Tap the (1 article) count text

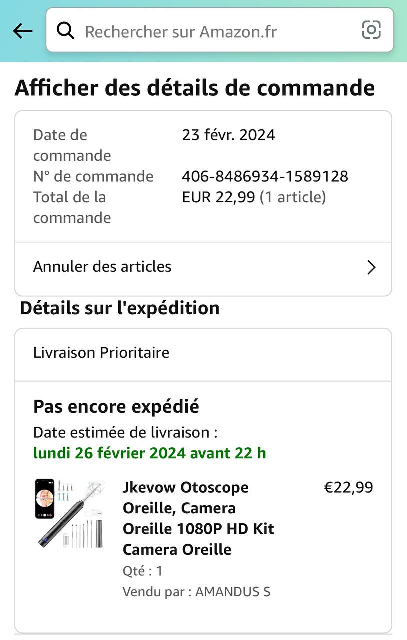(293, 197)
